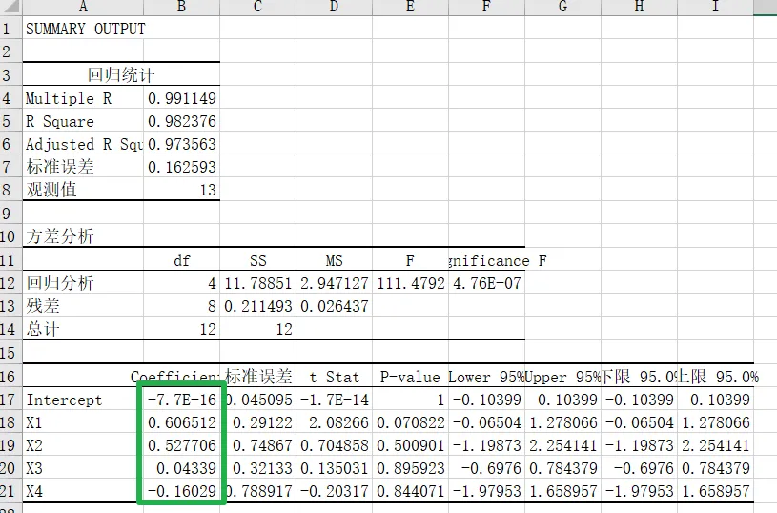Select column C header
Viewport: 777px width, 513px height.
click(257, 7)
